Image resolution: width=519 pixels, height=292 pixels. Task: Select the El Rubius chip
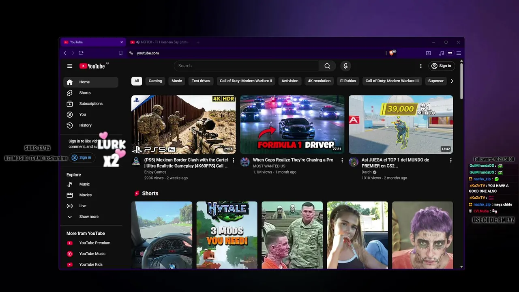[348, 81]
